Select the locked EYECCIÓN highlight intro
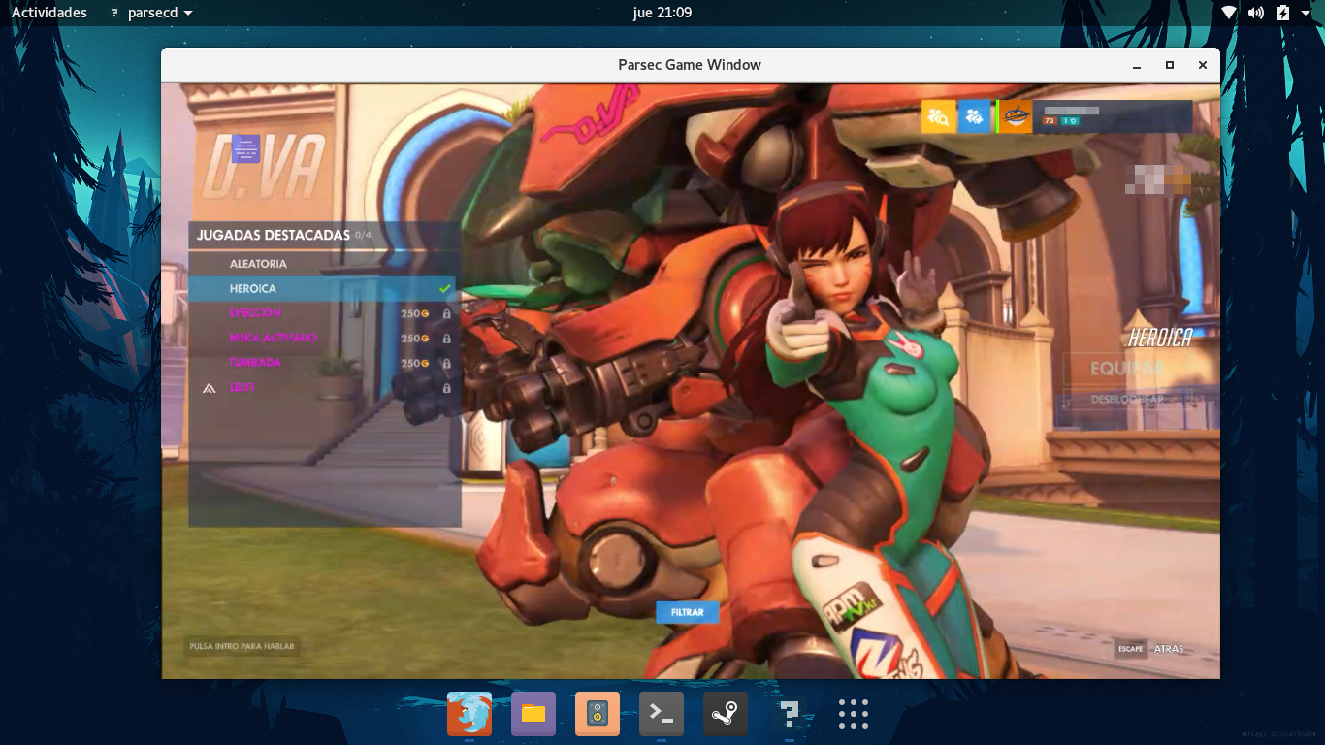The width and height of the screenshot is (1325, 745). pyautogui.click(x=324, y=313)
